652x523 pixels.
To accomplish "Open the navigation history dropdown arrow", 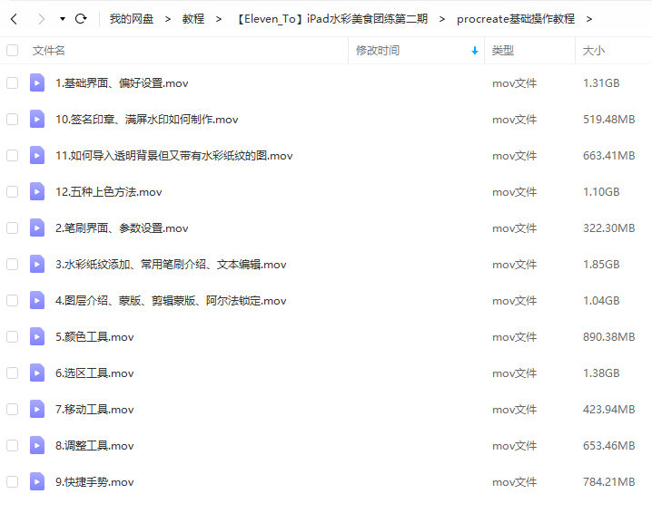I will pos(62,18).
